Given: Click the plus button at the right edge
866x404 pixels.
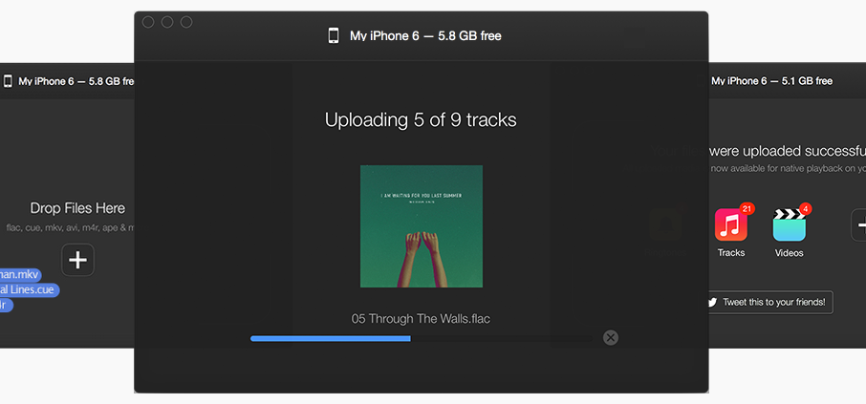Looking at the screenshot, I should (x=859, y=225).
